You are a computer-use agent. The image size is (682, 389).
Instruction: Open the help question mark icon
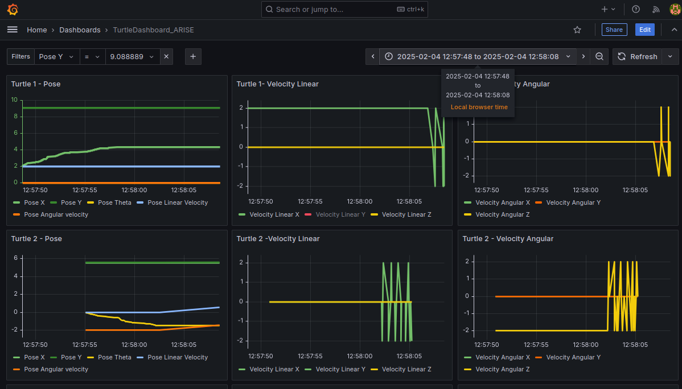point(636,9)
